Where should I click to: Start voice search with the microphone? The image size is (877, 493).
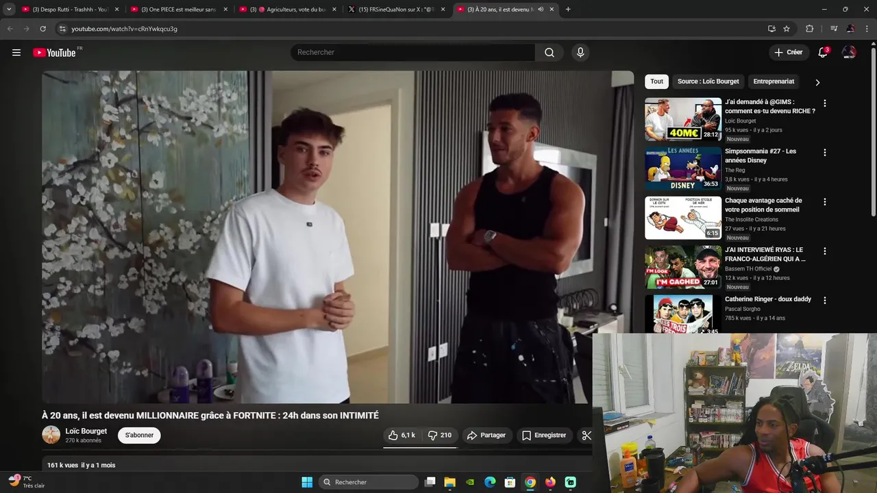point(580,53)
